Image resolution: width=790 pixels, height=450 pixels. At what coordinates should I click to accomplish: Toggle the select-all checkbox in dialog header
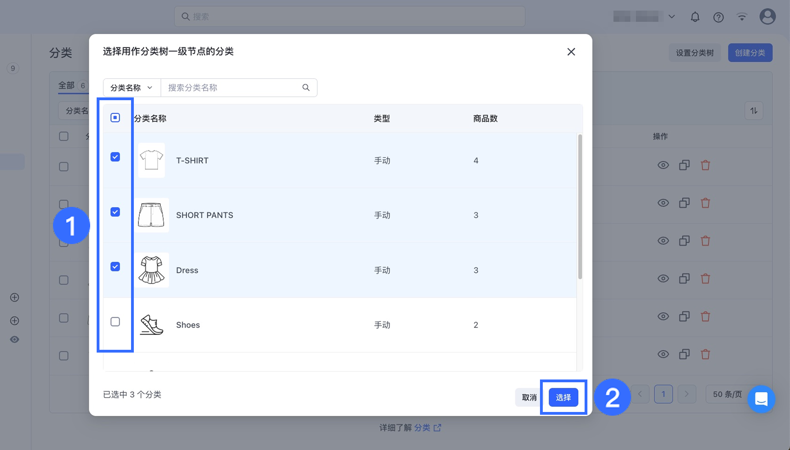(115, 118)
